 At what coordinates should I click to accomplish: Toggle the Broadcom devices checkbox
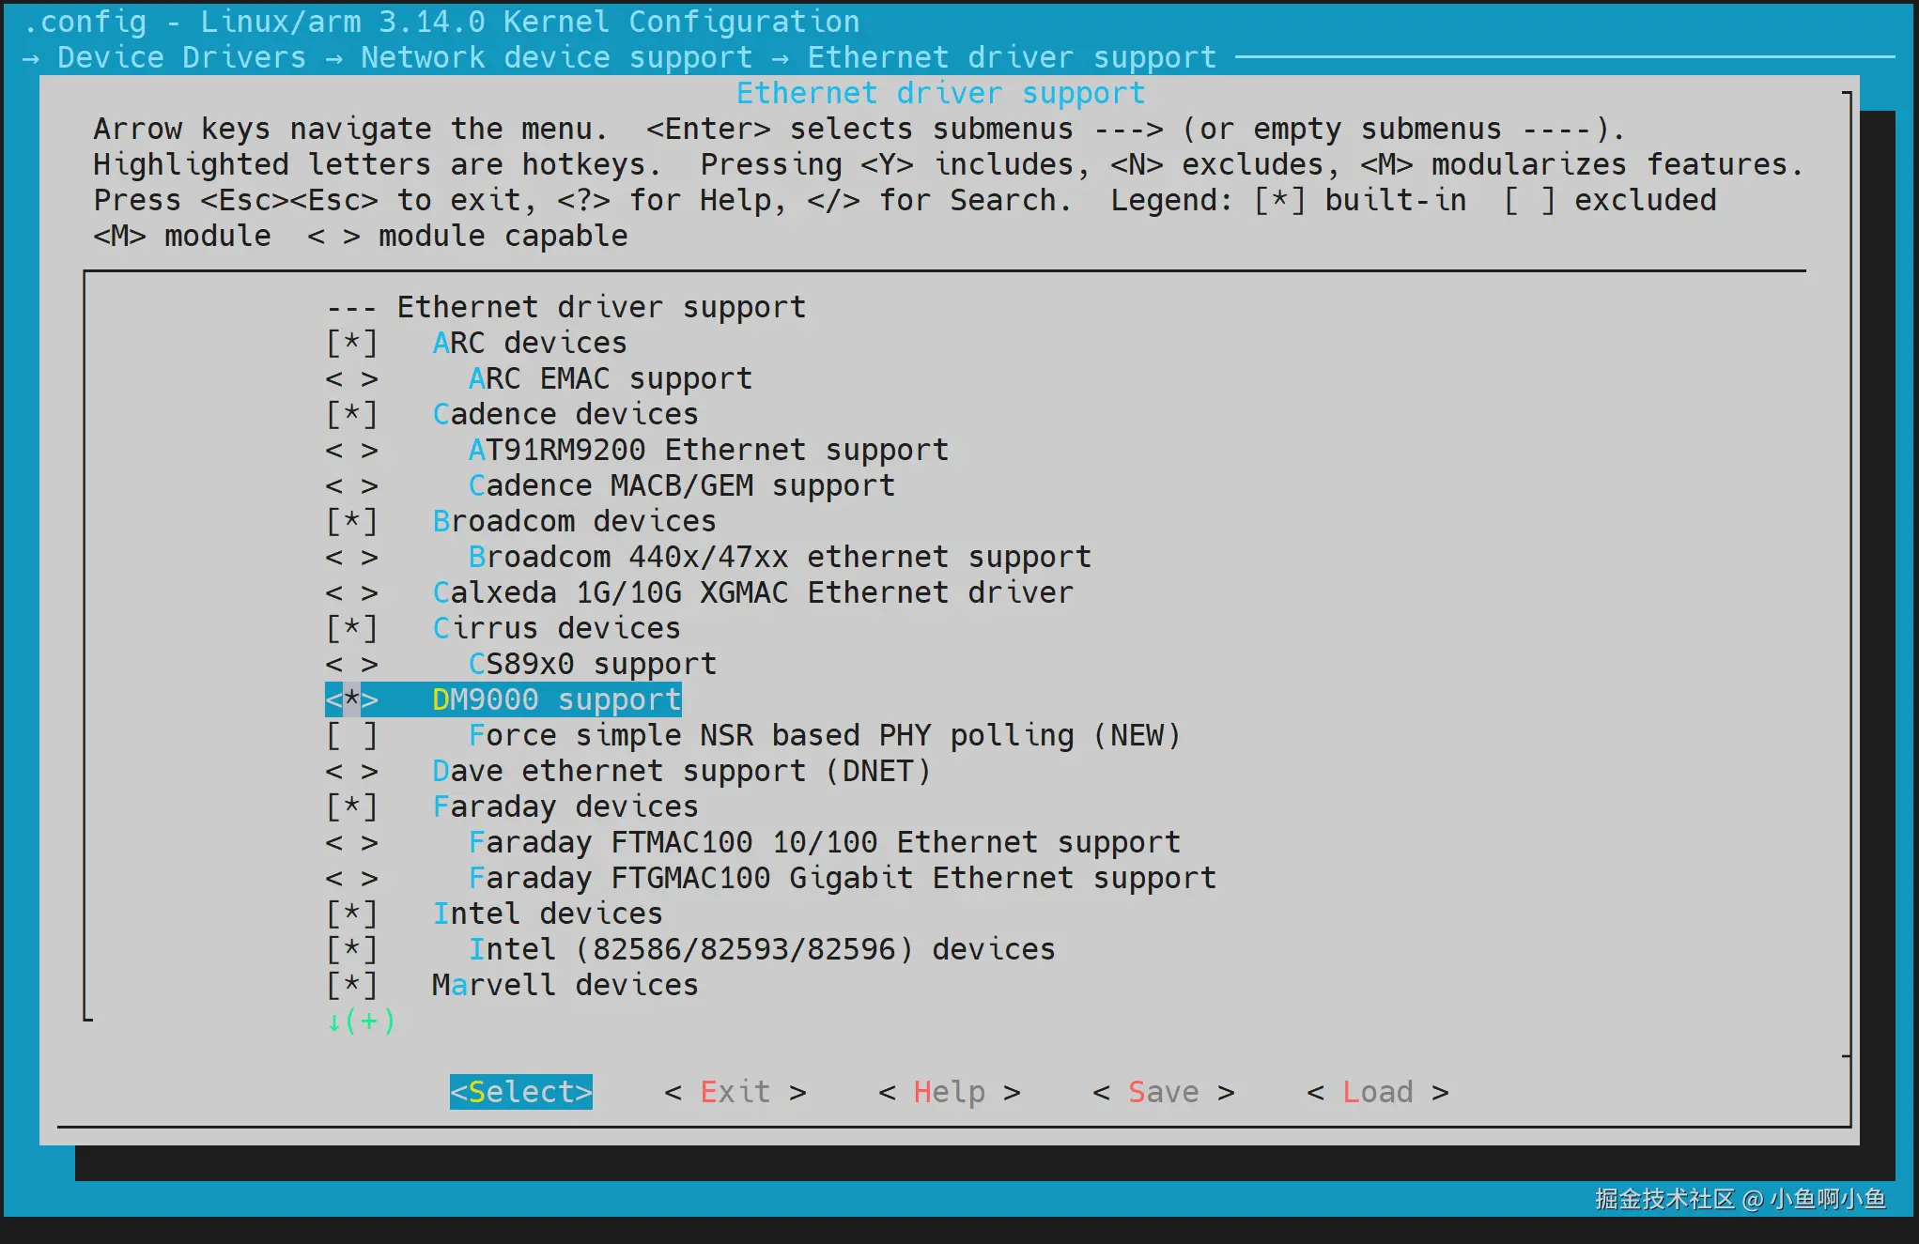(351, 521)
